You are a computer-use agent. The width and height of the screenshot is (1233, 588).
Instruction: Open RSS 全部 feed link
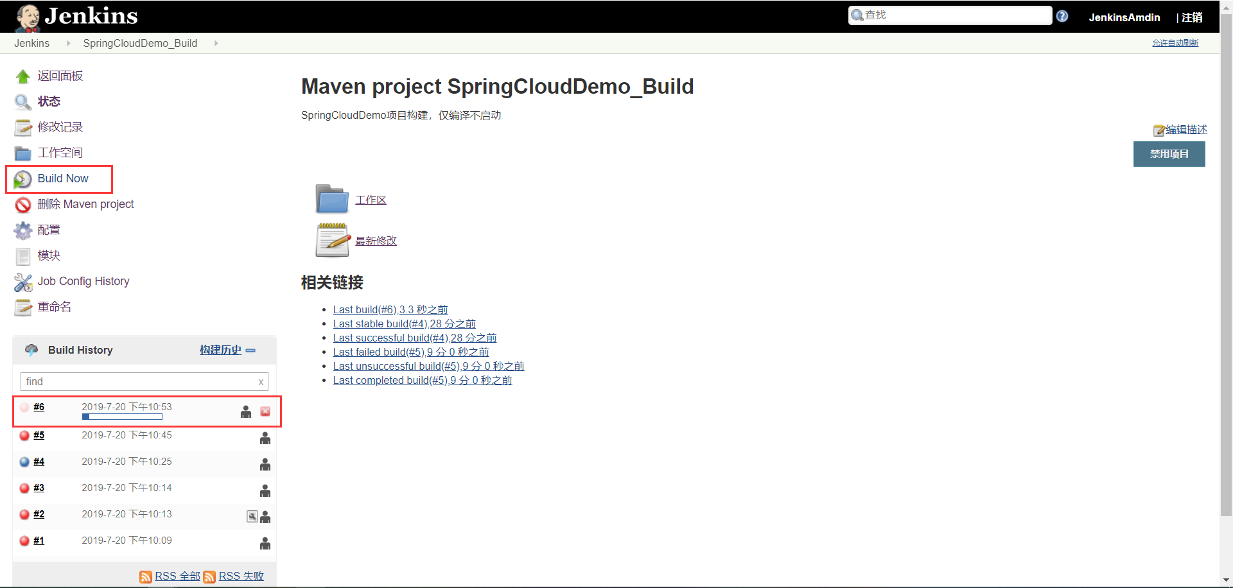point(177,576)
